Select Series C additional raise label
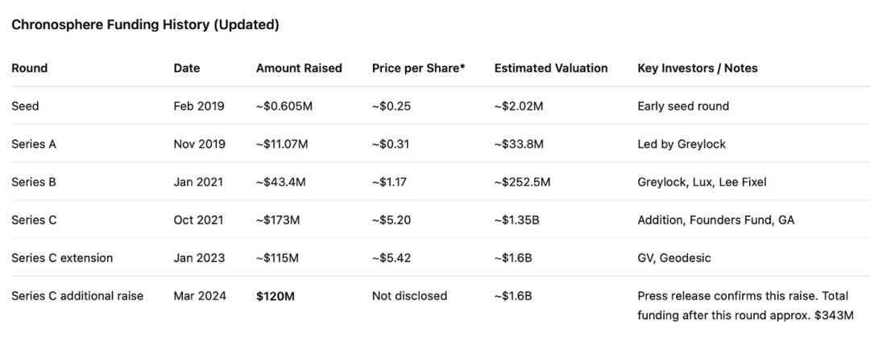 77,296
